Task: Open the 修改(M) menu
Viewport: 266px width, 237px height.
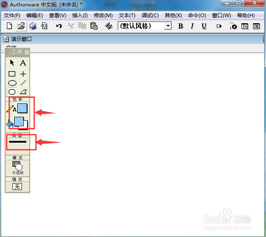Action: (103, 16)
